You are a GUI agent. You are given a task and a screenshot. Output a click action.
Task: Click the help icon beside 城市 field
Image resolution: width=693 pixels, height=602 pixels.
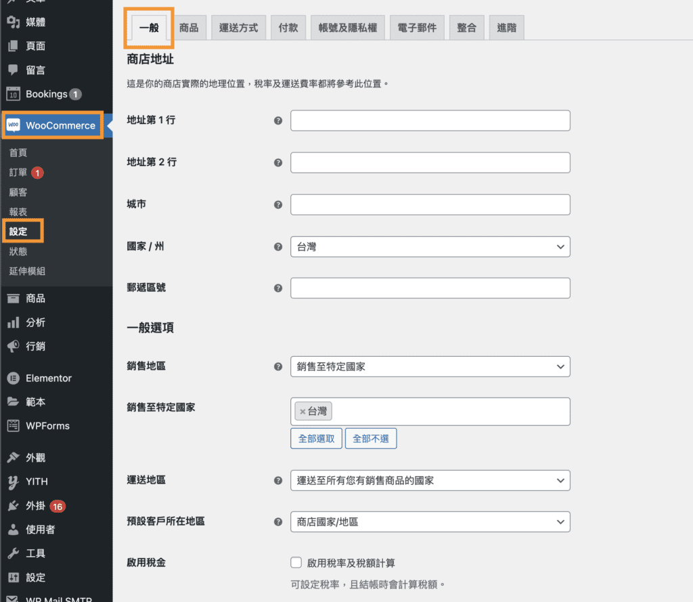point(277,204)
